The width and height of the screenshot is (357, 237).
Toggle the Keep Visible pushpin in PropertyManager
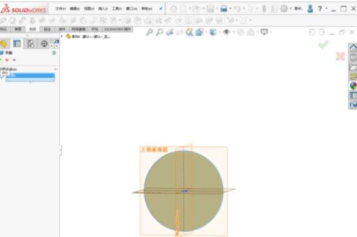pyautogui.click(x=14, y=60)
